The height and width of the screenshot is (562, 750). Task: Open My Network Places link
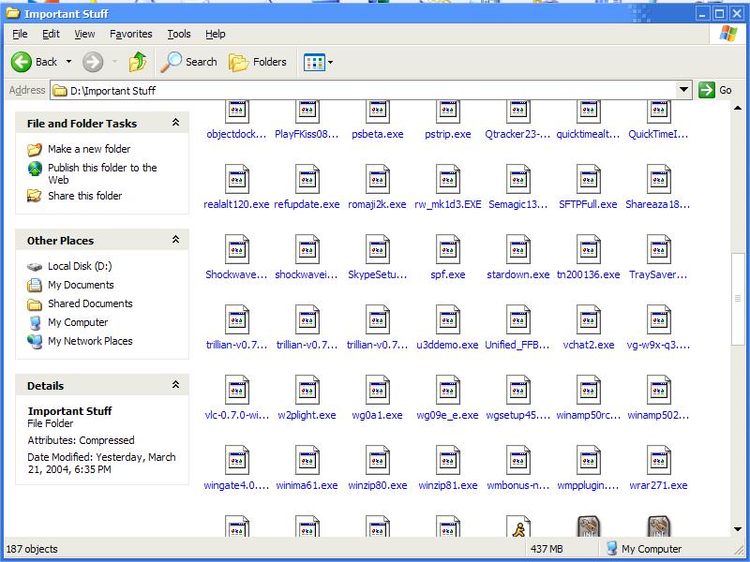coord(90,341)
